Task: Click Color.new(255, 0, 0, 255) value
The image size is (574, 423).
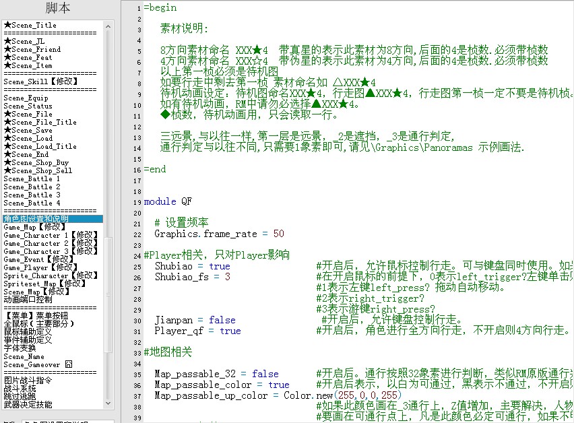Action: tap(343, 395)
